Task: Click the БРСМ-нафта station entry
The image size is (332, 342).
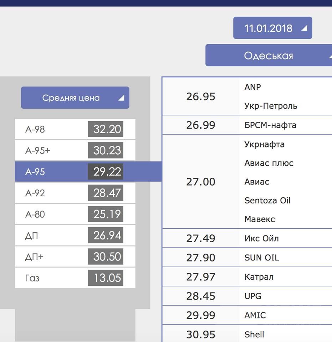Action: click(270, 125)
